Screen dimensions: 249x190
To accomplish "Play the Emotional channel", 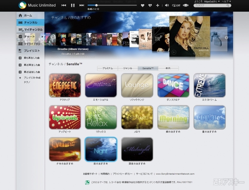I will pos(101,85).
